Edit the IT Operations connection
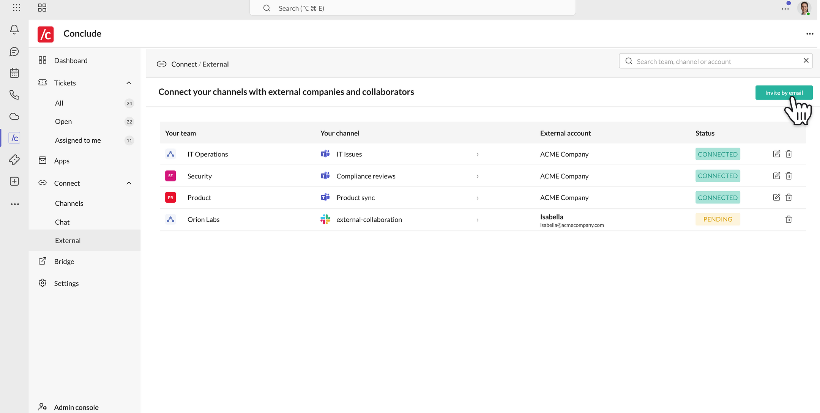 click(777, 154)
